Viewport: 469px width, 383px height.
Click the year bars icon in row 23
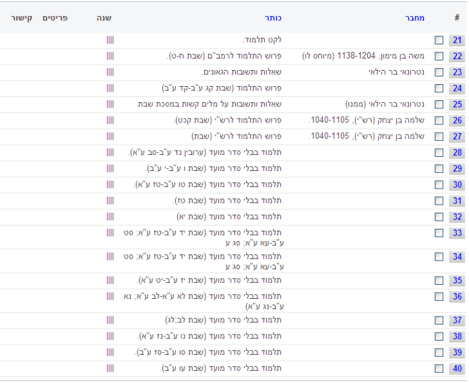tap(110, 73)
